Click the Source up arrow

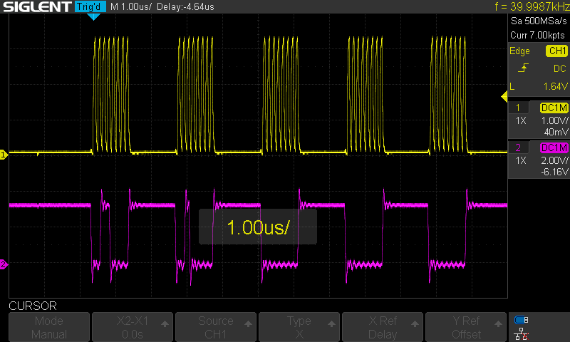[248, 323]
